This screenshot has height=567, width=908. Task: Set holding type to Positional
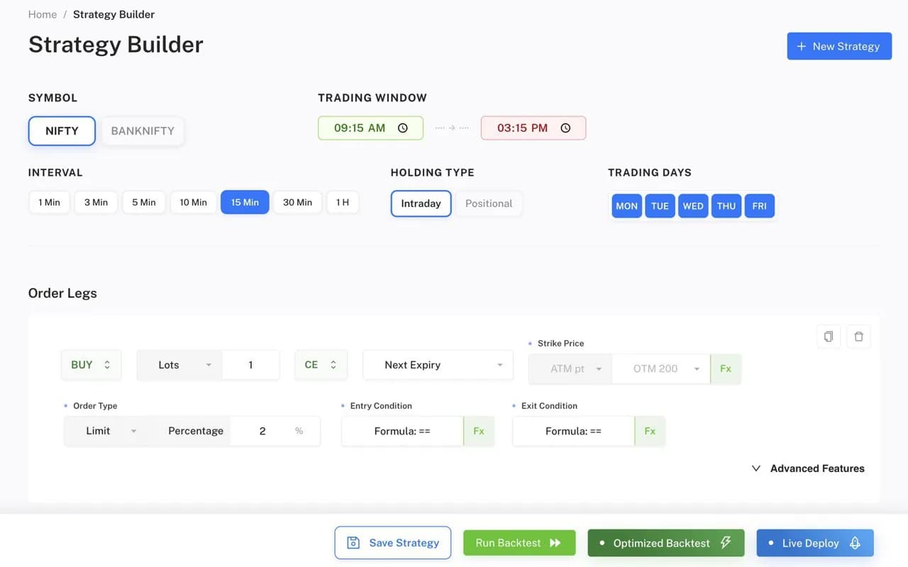tap(489, 203)
